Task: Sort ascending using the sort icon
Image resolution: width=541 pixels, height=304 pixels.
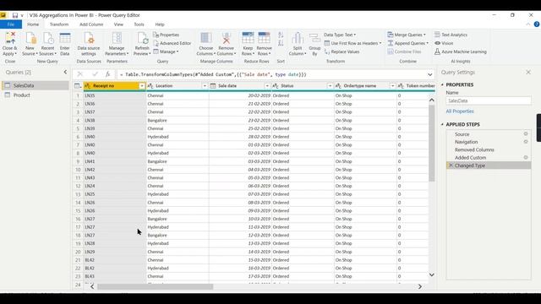Action: pyautogui.click(x=281, y=35)
